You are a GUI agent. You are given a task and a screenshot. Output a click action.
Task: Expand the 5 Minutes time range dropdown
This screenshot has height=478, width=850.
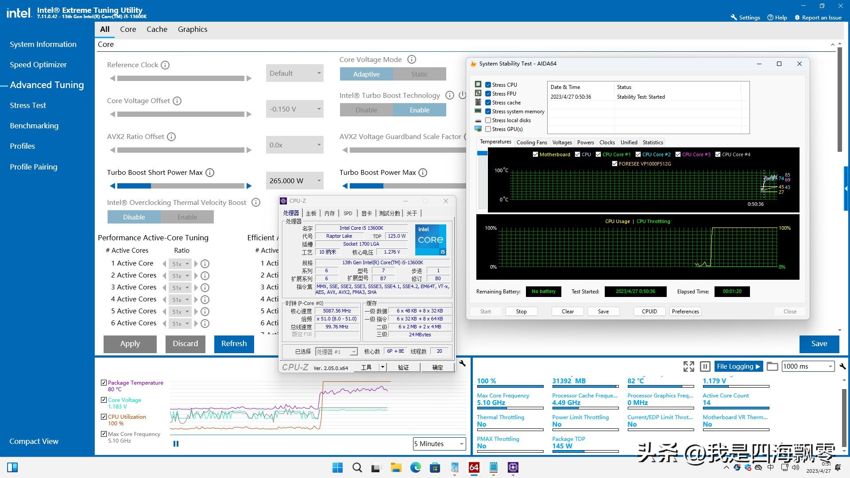[439, 444]
